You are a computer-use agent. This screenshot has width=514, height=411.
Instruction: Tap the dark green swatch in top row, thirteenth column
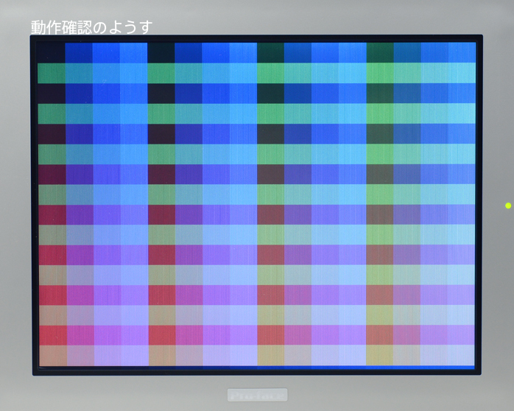[380, 52]
